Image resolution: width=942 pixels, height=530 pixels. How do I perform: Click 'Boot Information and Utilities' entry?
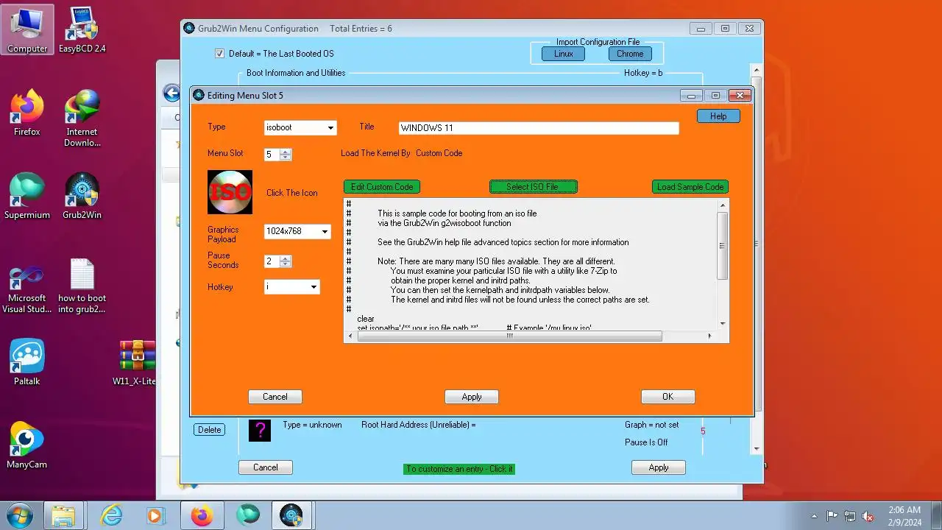click(x=296, y=73)
